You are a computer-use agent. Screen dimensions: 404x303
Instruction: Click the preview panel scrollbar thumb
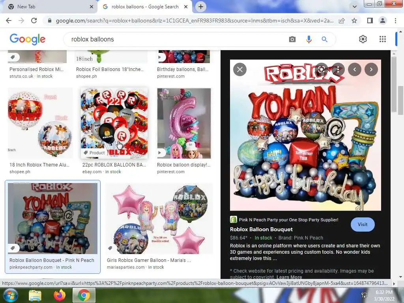(x=393, y=84)
